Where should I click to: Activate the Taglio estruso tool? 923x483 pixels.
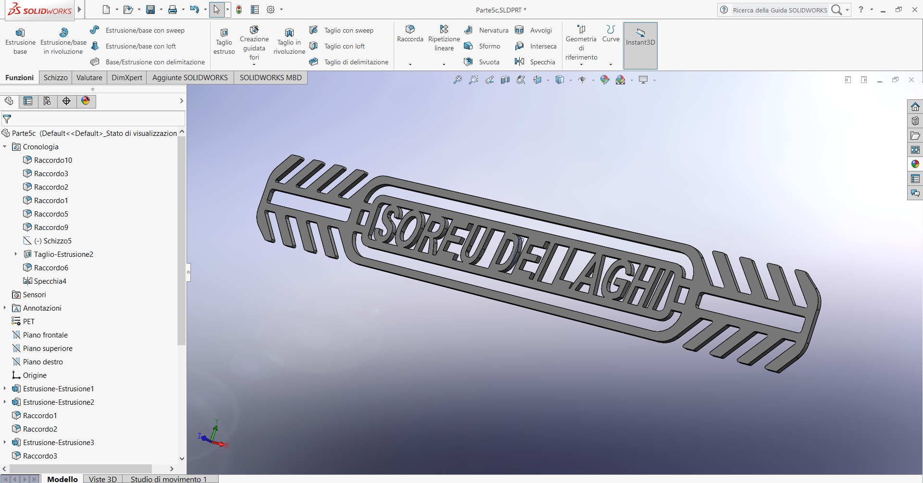[x=224, y=41]
